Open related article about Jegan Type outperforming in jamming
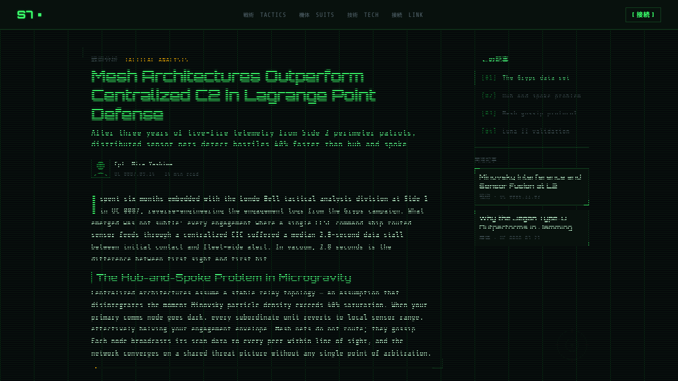 [532, 228]
